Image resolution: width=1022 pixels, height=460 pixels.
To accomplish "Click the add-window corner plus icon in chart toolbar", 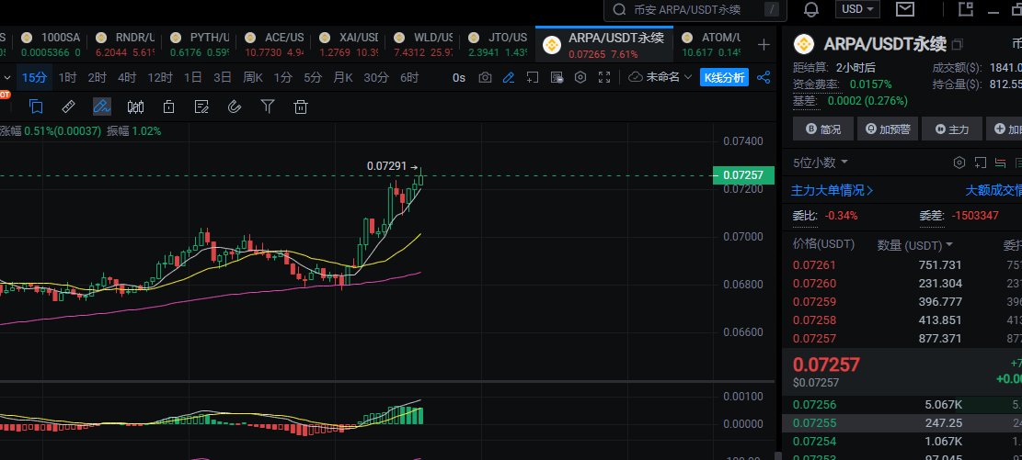I will [x=533, y=77].
